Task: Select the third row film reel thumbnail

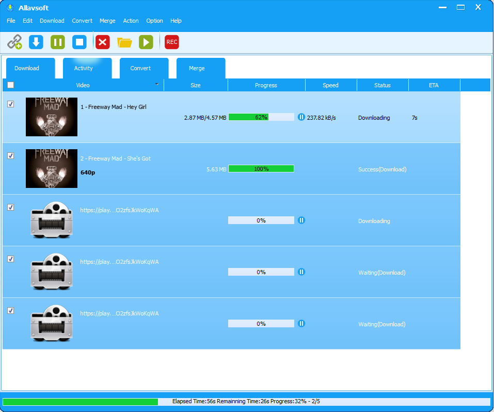Action: pyautogui.click(x=51, y=220)
